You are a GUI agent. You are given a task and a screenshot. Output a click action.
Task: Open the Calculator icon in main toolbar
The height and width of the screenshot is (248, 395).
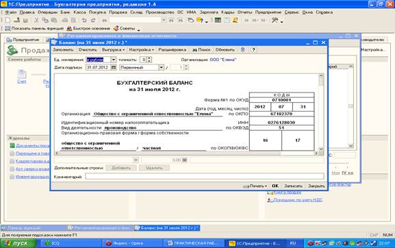pos(218,21)
